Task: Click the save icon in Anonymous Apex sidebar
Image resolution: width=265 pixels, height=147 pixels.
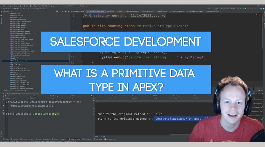Action: click(4, 108)
